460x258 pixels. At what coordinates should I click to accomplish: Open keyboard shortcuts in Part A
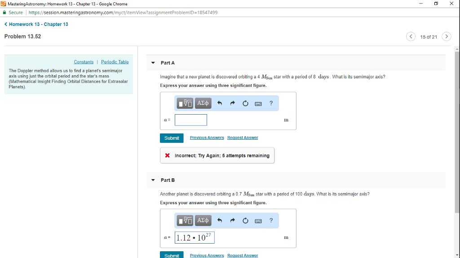258,104
